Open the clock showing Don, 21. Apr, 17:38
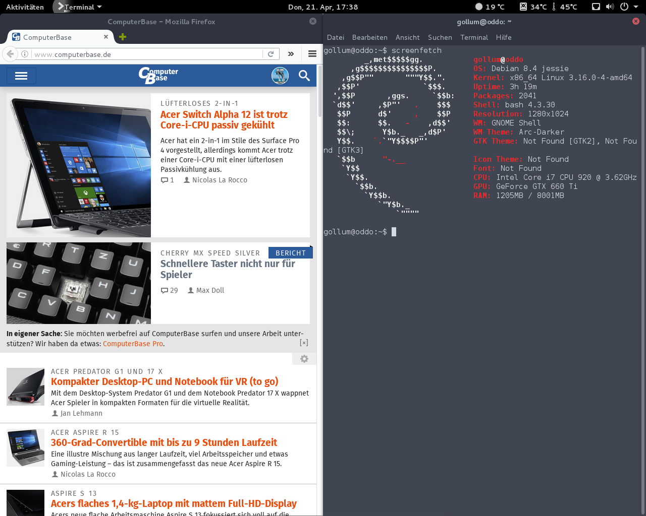The width and height of the screenshot is (646, 516). (x=323, y=7)
